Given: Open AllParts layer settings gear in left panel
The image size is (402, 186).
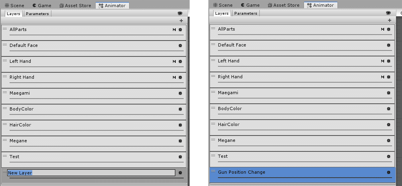Looking at the screenshot, I should point(180,30).
